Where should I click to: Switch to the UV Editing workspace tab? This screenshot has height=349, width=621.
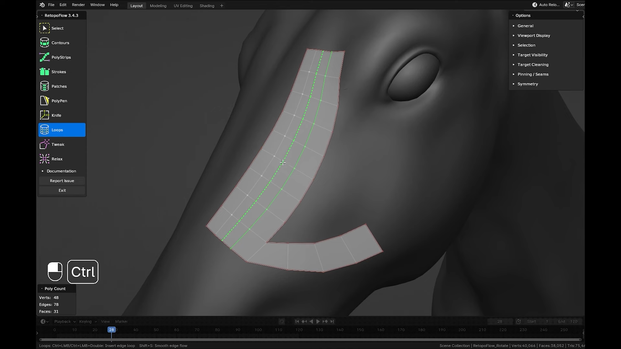pyautogui.click(x=183, y=5)
